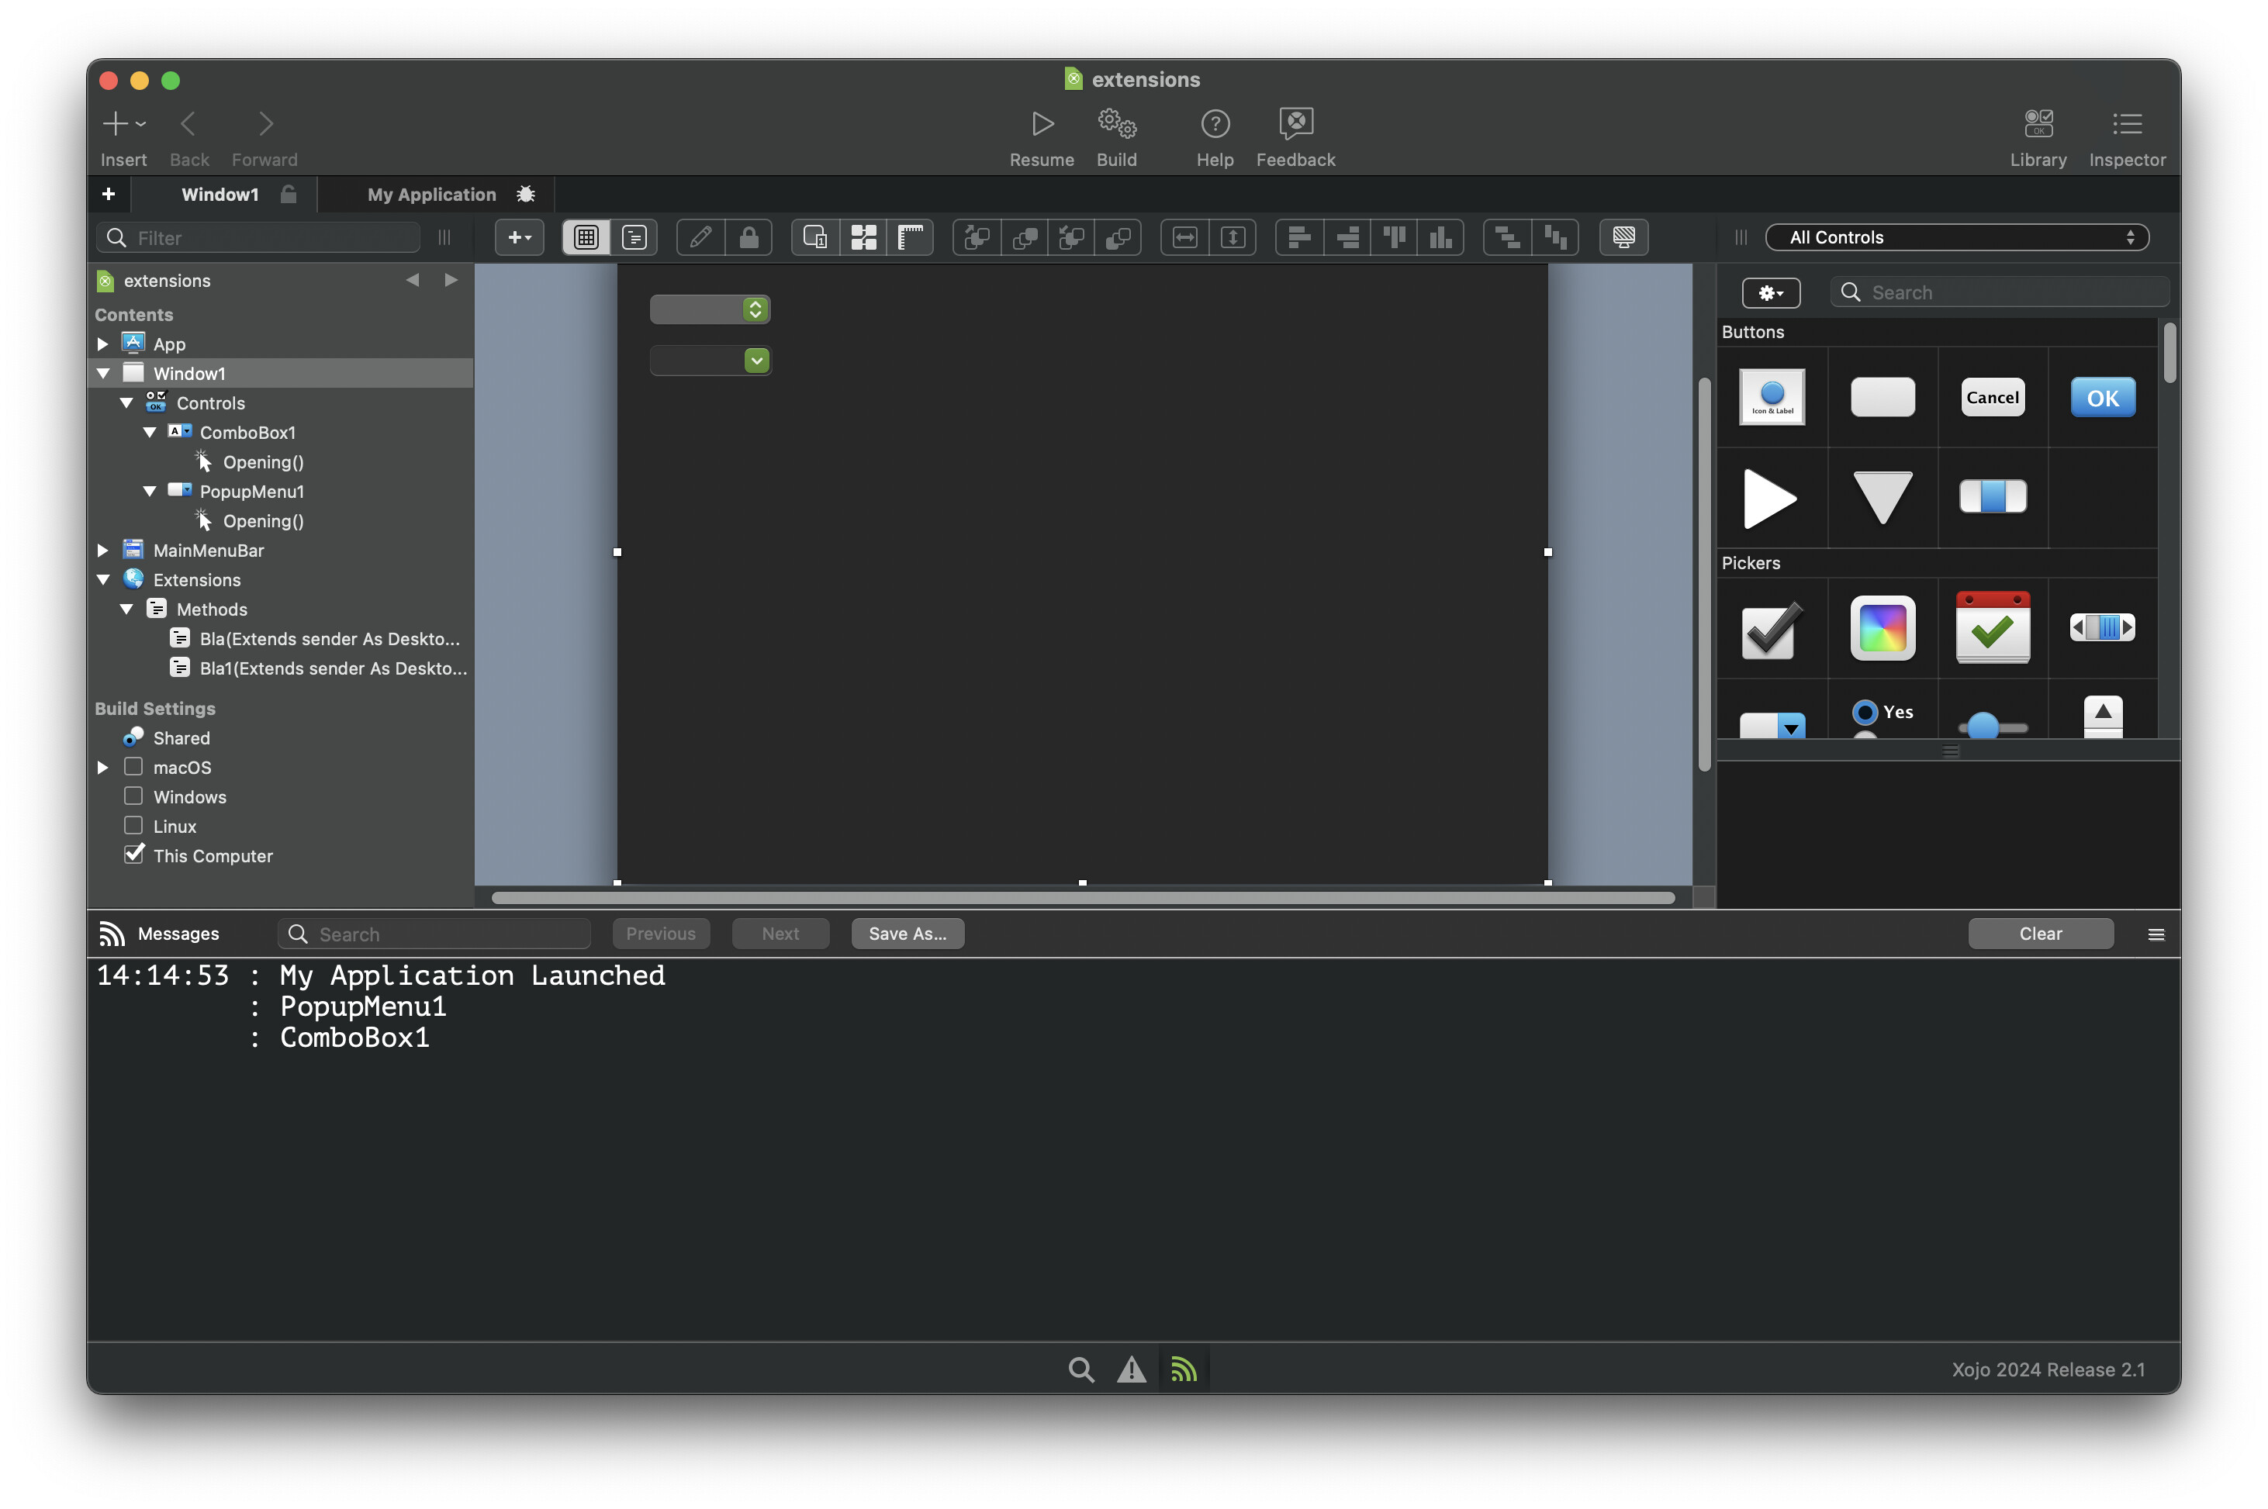Enable the Linux build target checkbox
This screenshot has width=2268, height=1509.
[x=134, y=826]
